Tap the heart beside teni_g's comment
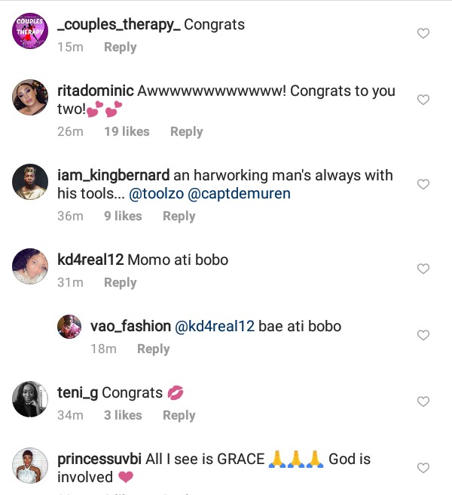Viewport: 452px width, 495px height. tap(423, 401)
